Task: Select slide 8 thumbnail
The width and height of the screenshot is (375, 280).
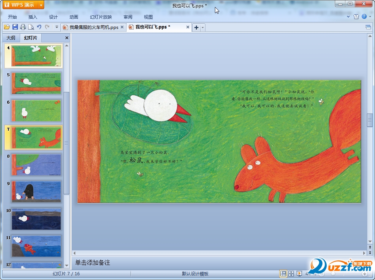Action: [36, 165]
